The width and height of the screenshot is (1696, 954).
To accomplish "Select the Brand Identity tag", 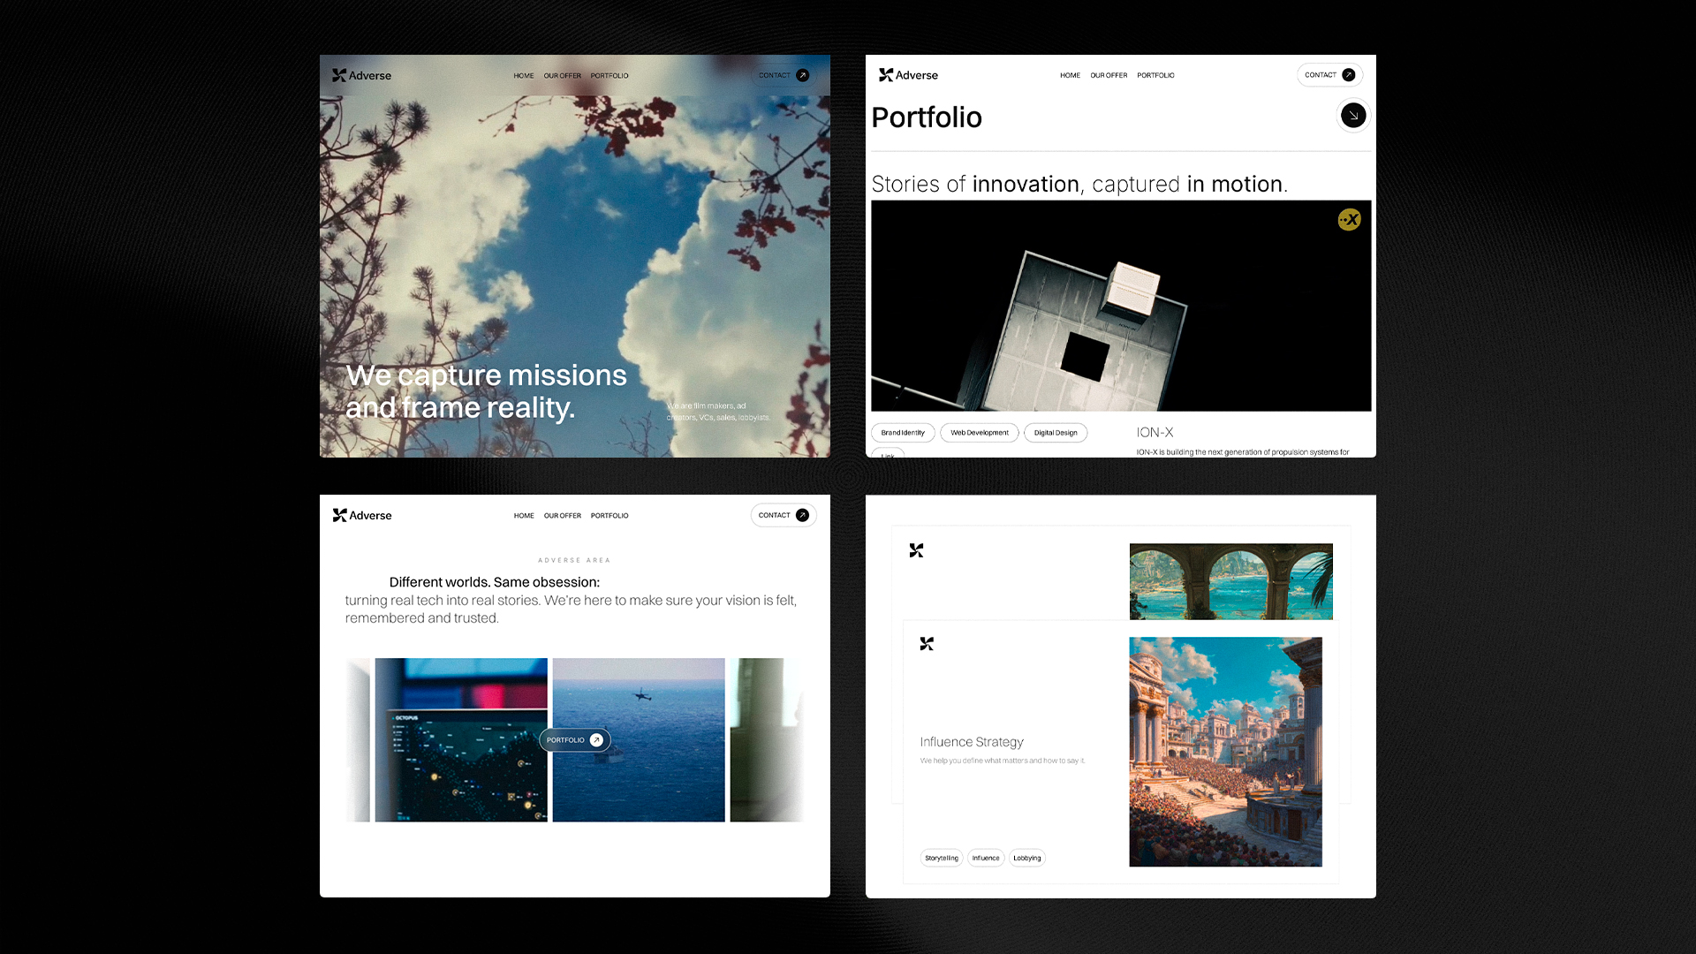I will (x=903, y=433).
